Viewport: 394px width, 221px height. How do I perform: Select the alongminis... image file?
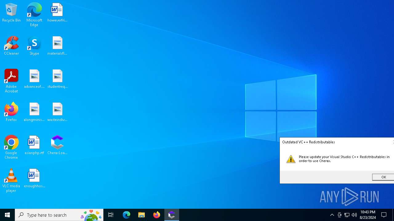tap(34, 112)
